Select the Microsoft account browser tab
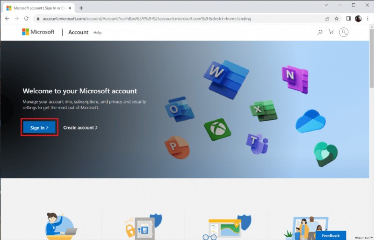Viewport: 374px width, 240px height. point(39,8)
